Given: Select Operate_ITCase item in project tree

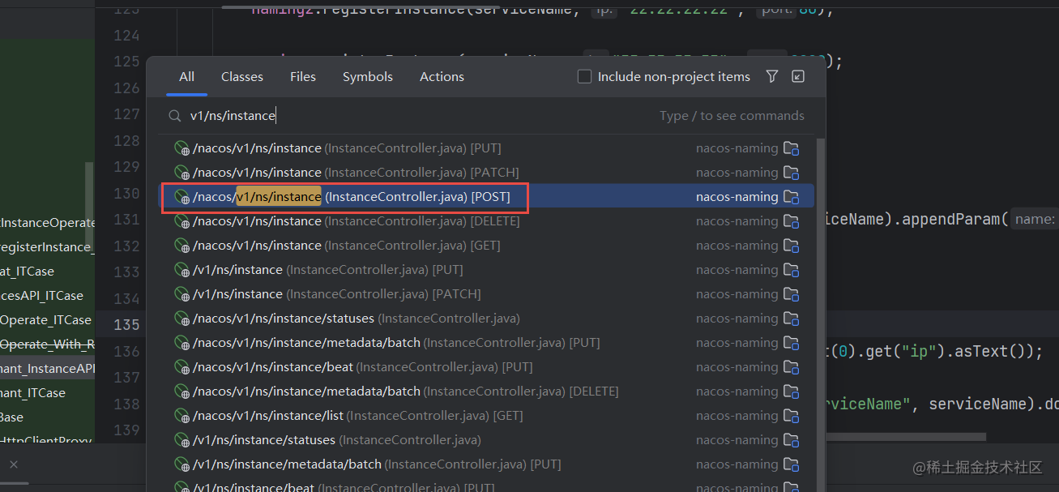Looking at the screenshot, I should [x=45, y=320].
